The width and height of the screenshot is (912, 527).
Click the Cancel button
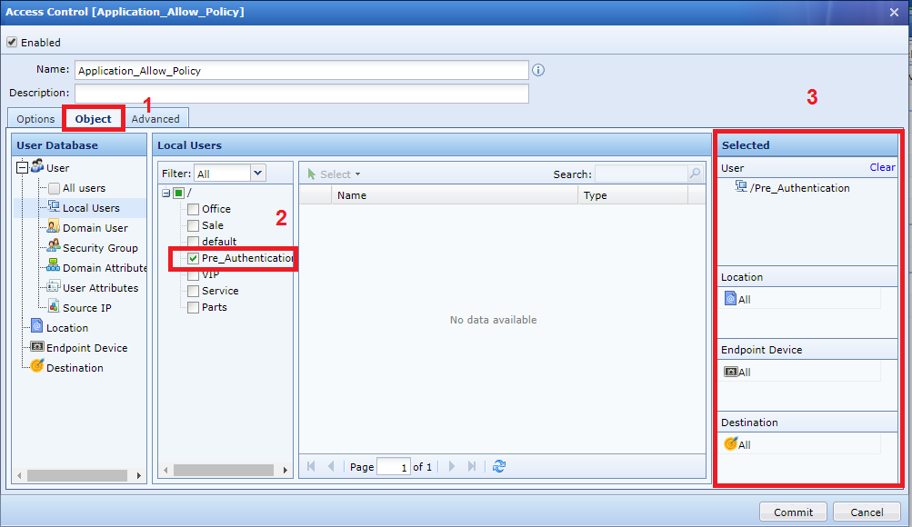click(x=867, y=512)
